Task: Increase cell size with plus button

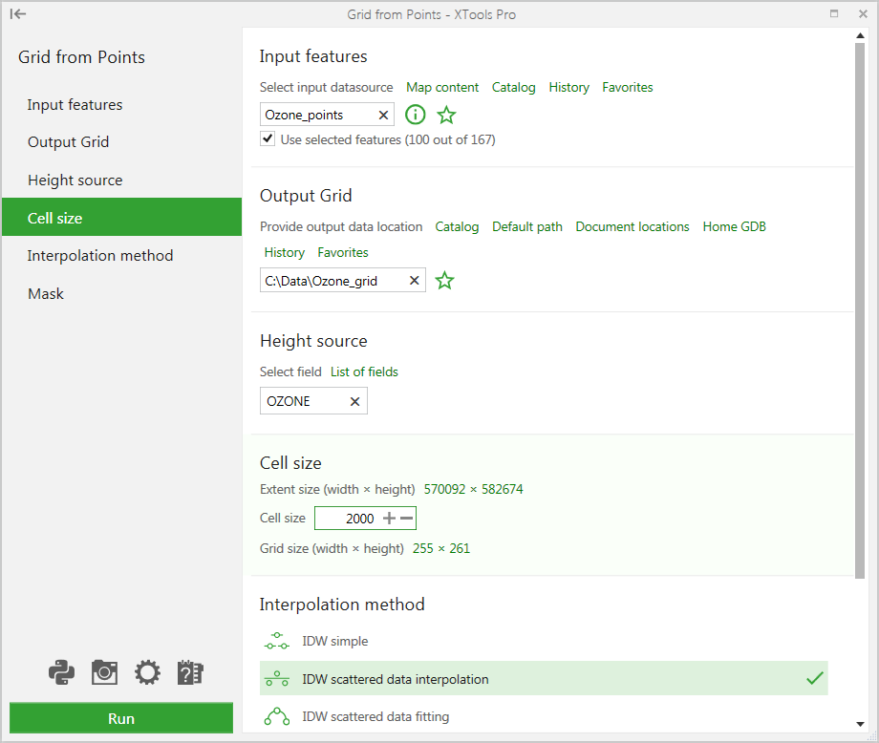Action: pos(389,519)
